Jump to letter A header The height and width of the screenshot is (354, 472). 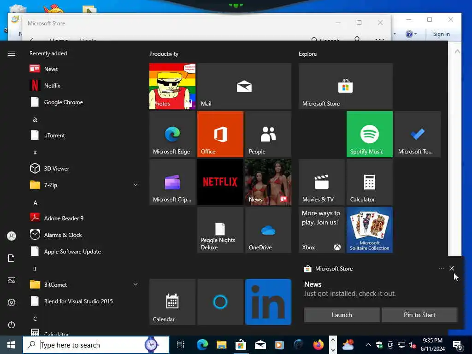point(35,203)
